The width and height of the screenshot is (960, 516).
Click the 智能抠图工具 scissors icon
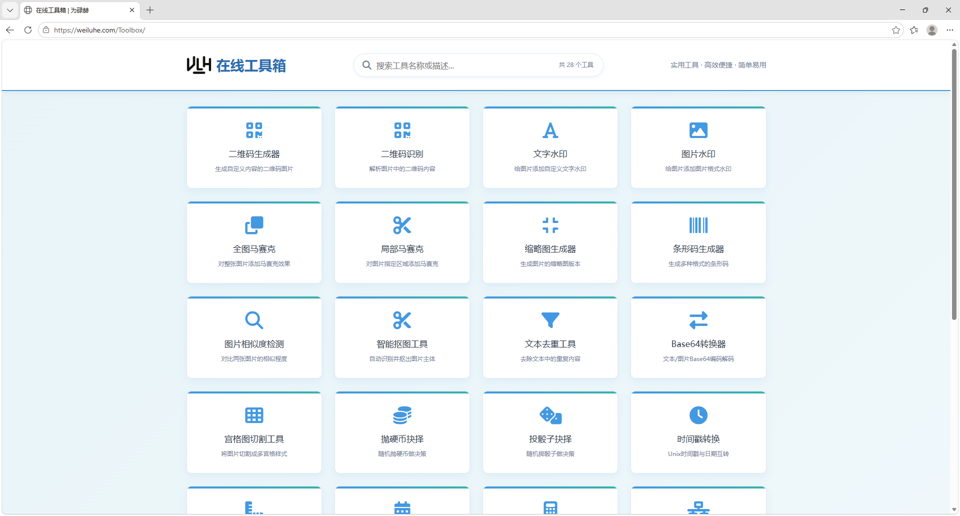point(402,320)
